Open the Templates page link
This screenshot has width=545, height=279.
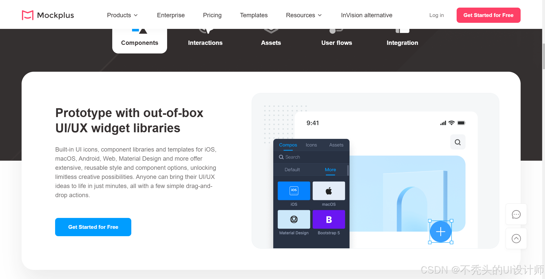pyautogui.click(x=254, y=15)
